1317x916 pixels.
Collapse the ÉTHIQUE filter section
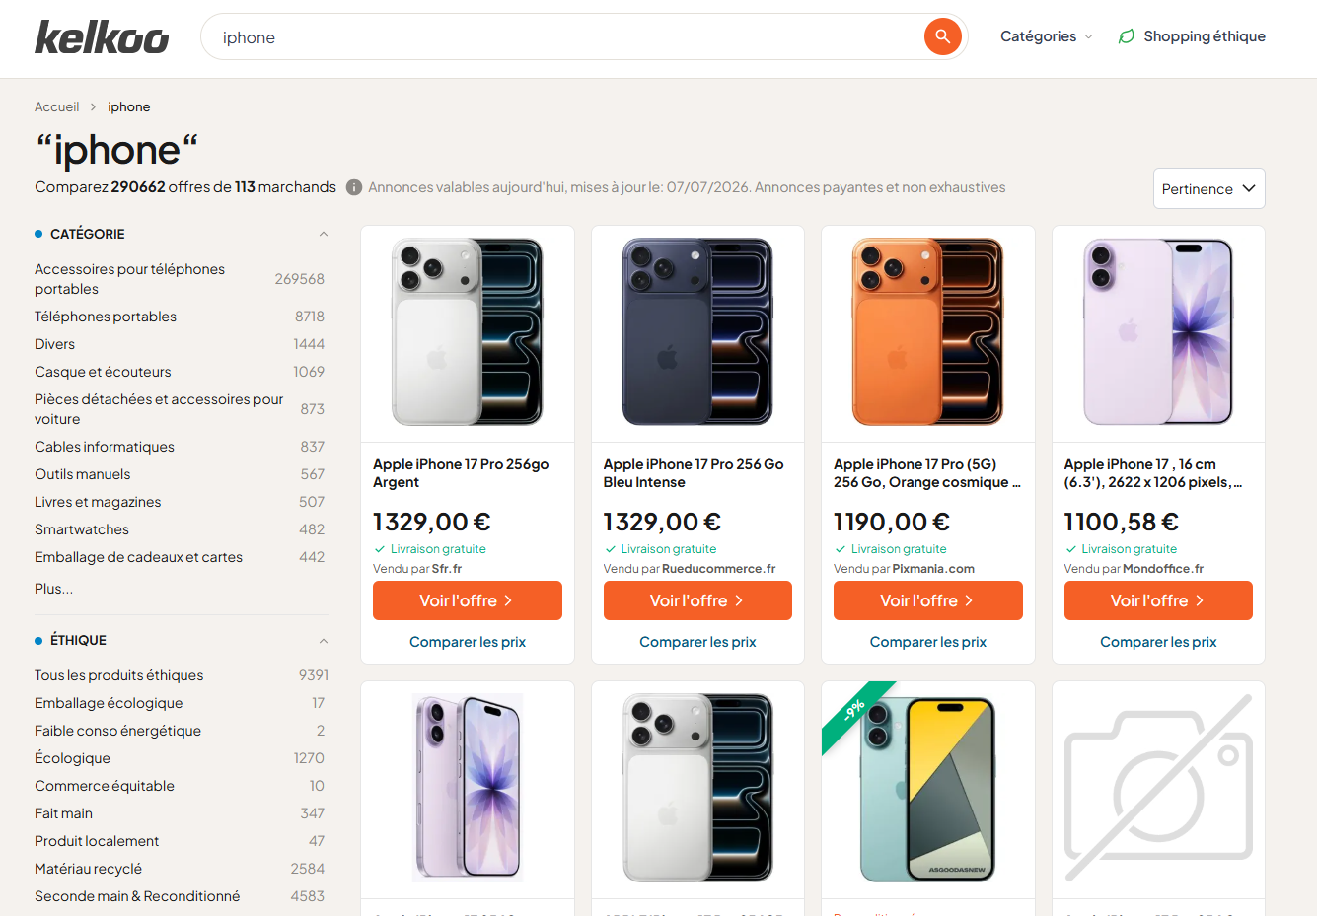click(x=323, y=640)
